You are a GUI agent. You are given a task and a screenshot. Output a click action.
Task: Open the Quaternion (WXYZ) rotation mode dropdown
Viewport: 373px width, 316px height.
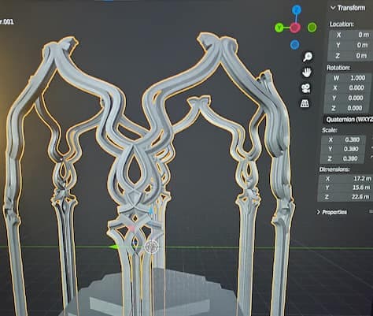tap(349, 120)
